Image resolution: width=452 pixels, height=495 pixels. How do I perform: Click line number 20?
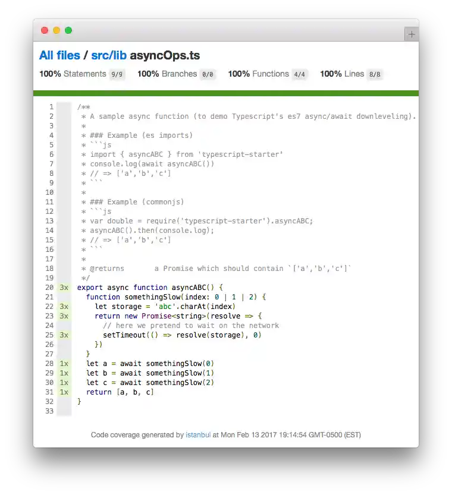click(49, 288)
